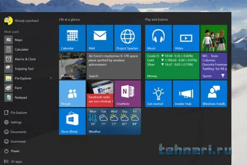This screenshot has height=165, width=247.
Task: Show All apps list
Action: [13, 161]
